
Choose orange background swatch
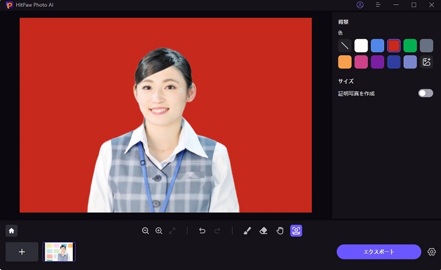coord(345,62)
